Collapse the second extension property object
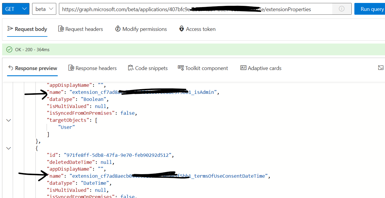Viewport: 385px width, 198px height. [x=8, y=148]
